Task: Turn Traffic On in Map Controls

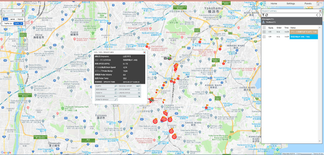Action: tap(8, 23)
